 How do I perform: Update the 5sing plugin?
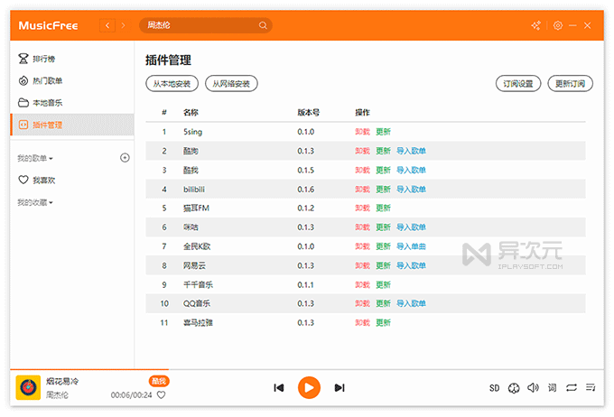pos(383,132)
